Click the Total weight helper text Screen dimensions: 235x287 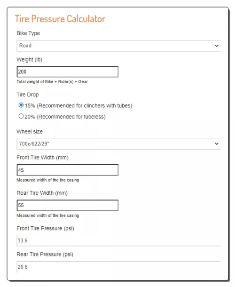tap(52, 82)
